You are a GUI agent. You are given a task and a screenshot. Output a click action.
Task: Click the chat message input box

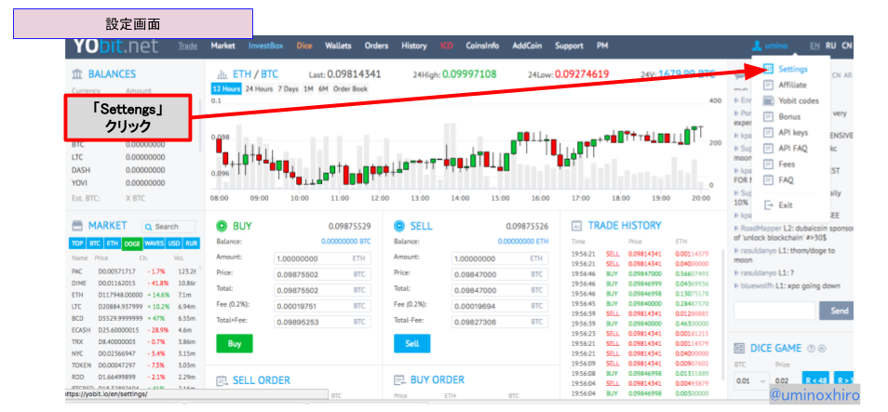[x=774, y=311]
